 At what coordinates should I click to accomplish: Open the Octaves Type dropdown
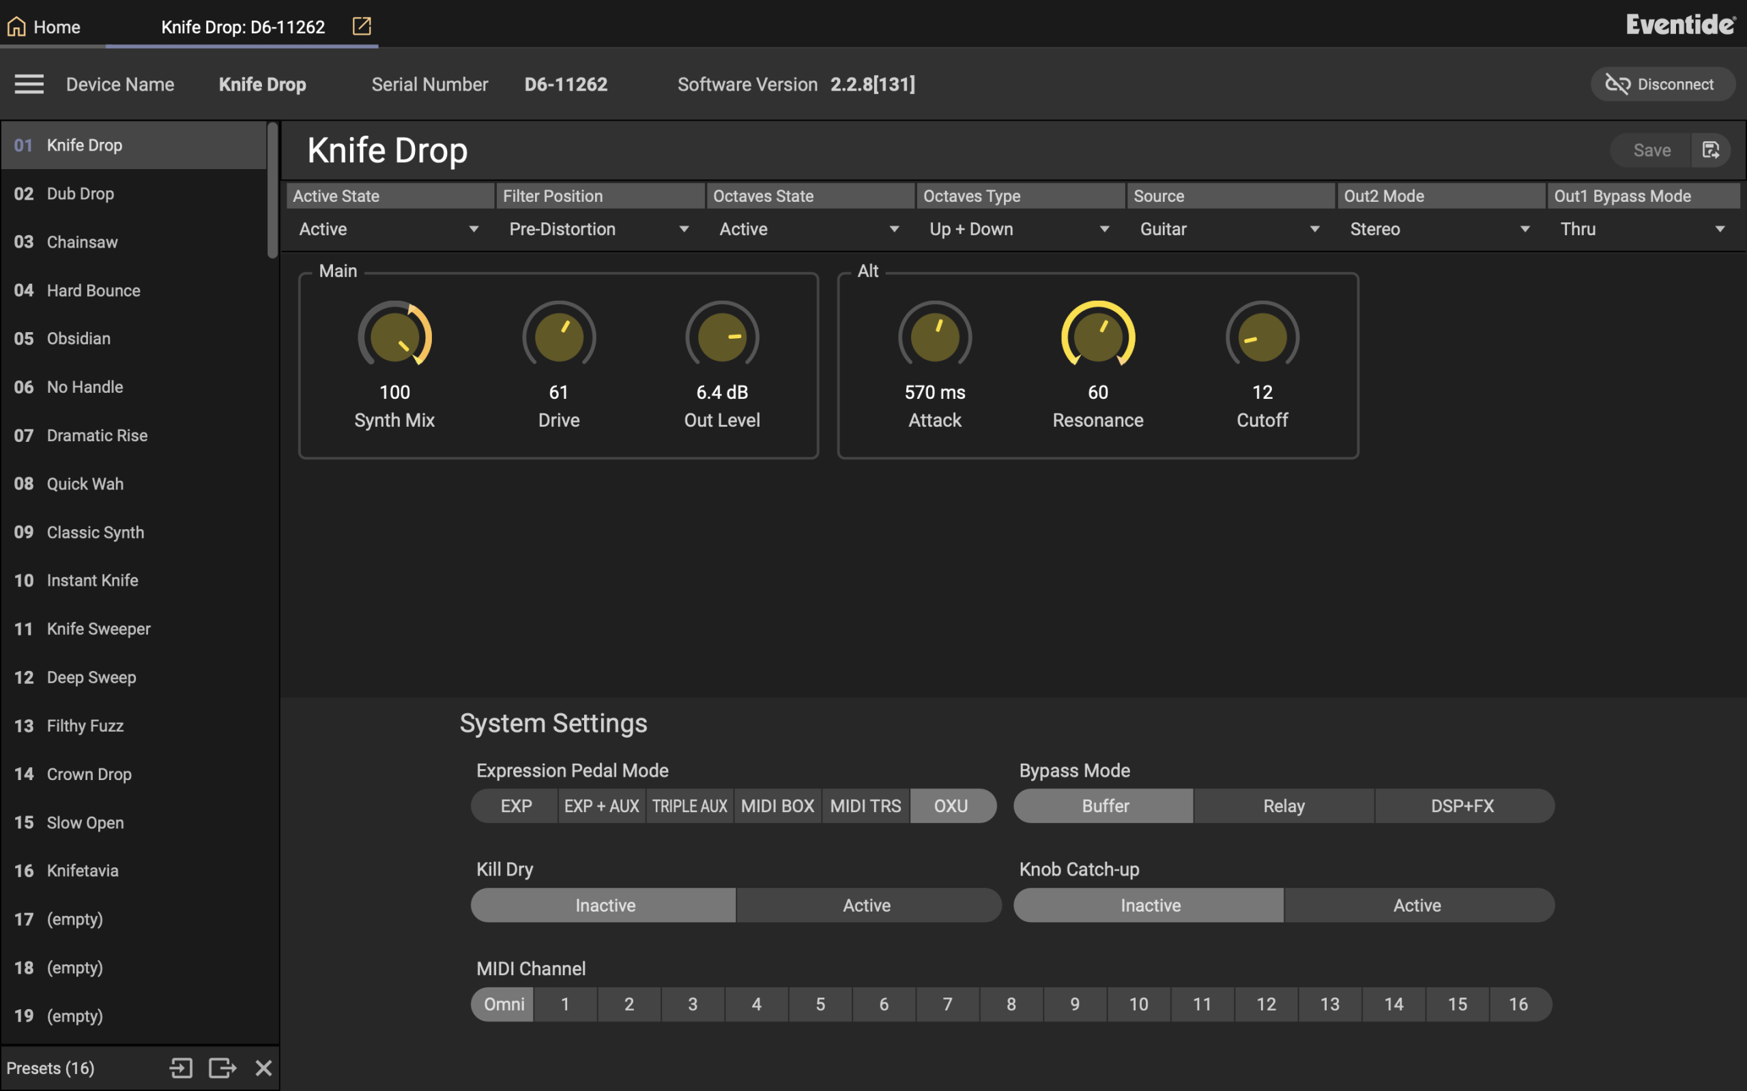point(1020,228)
